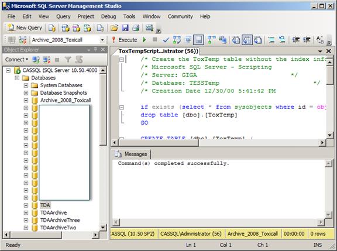Click the Object Explorer horizontal scrollbar thumb
The width and height of the screenshot is (337, 251).
(x=36, y=235)
